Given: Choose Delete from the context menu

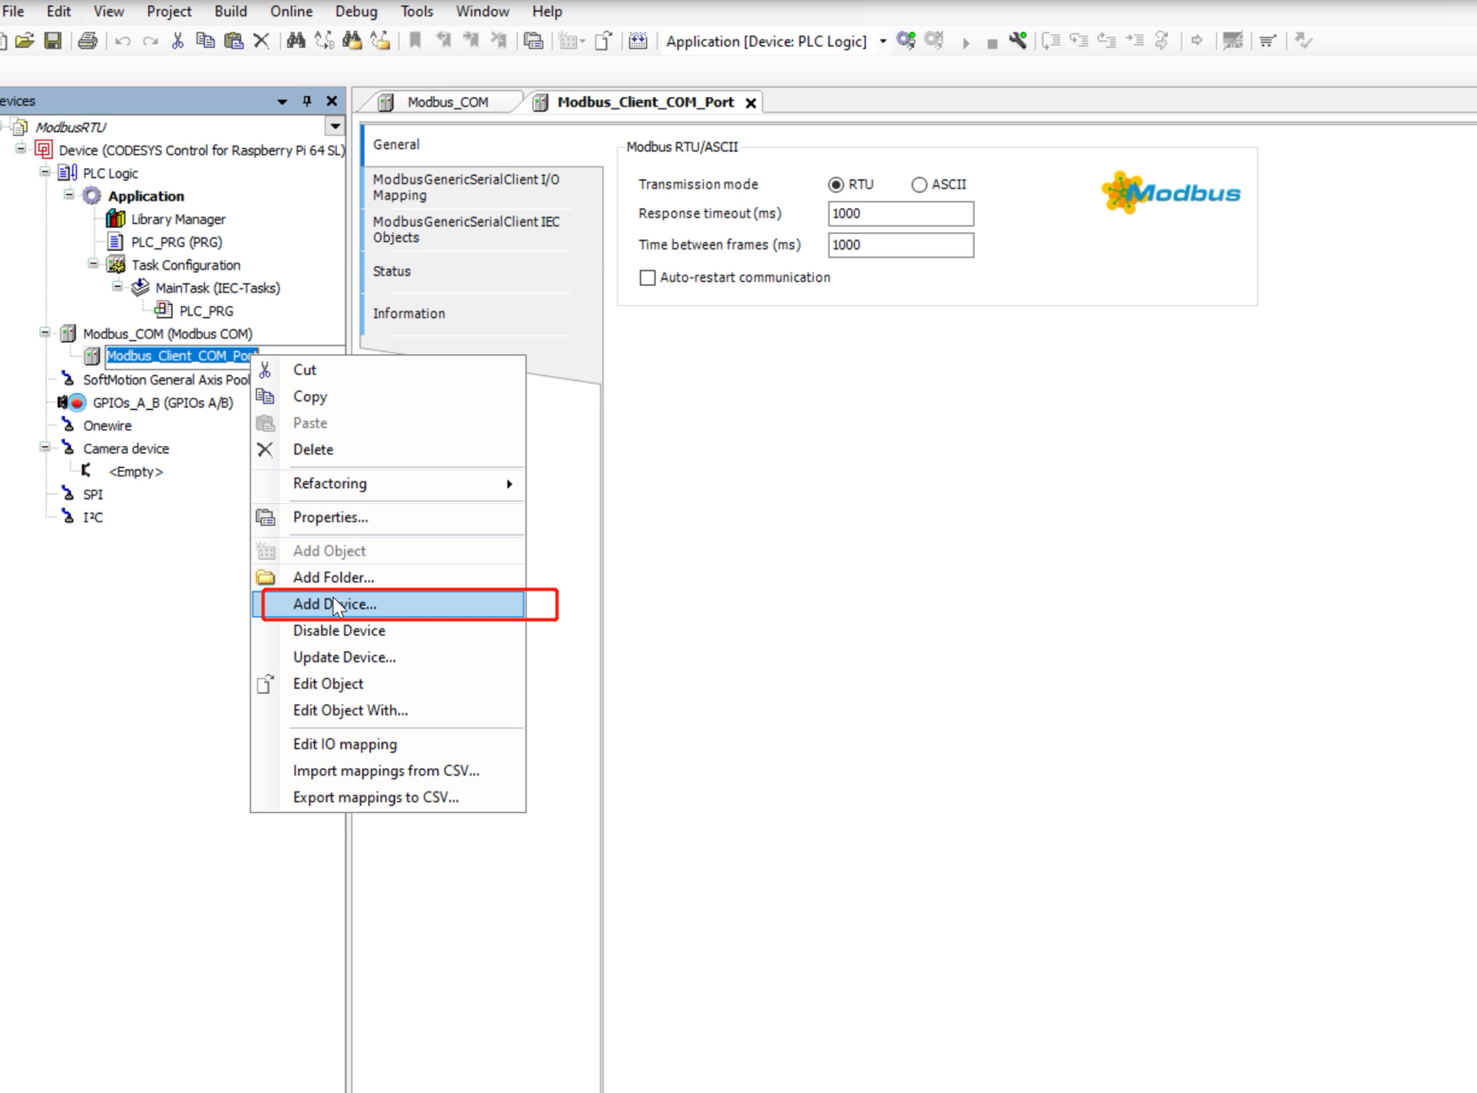Looking at the screenshot, I should [388, 449].
